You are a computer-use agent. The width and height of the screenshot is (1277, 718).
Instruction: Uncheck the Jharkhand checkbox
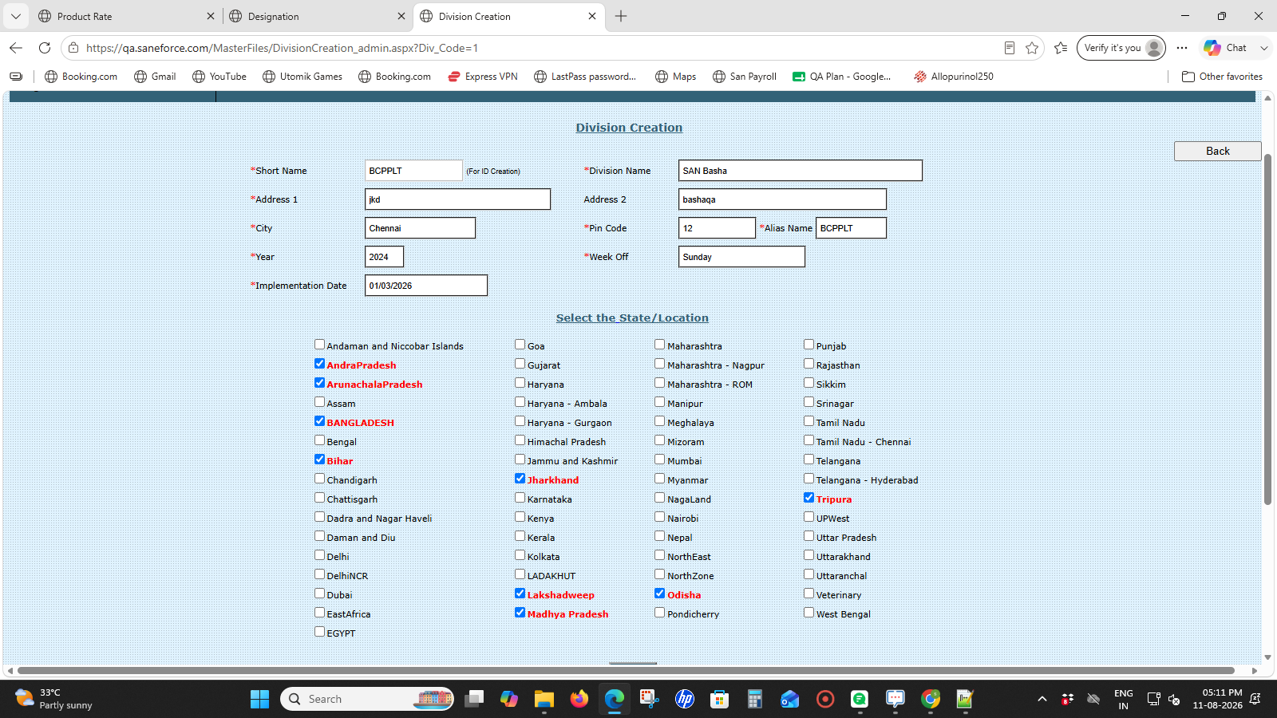coord(520,479)
